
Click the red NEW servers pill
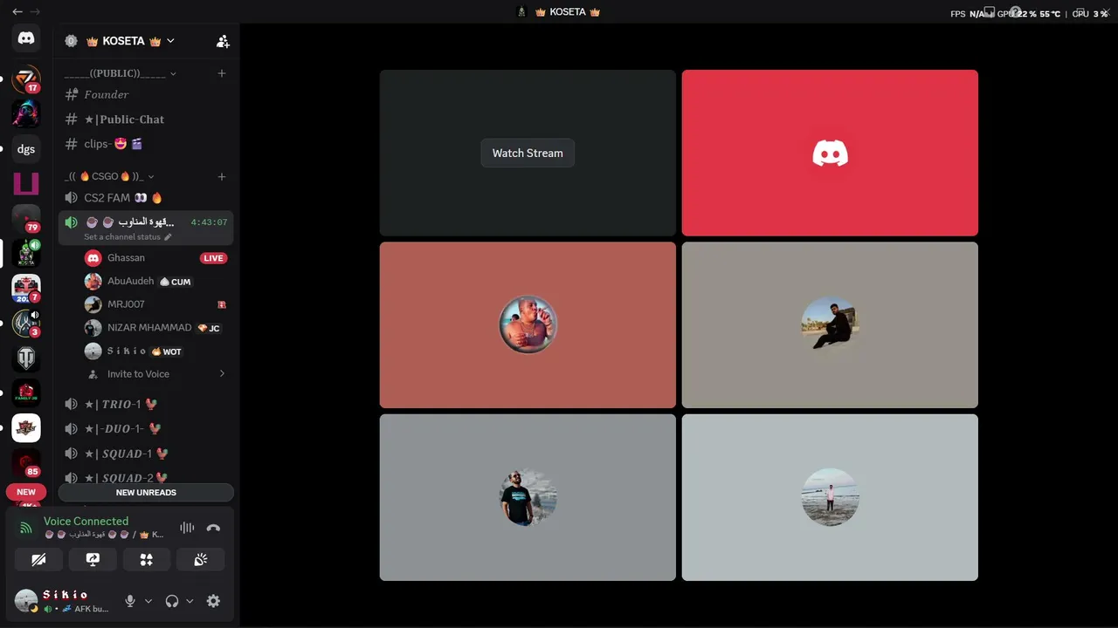click(x=26, y=492)
